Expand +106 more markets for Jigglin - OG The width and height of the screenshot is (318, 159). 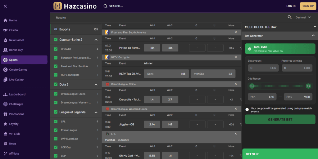pos(231,124)
